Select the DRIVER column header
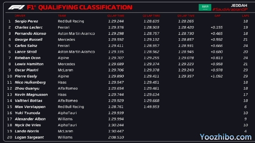The width and height of the screenshot is (255, 143). pyautogui.click(x=20, y=16)
